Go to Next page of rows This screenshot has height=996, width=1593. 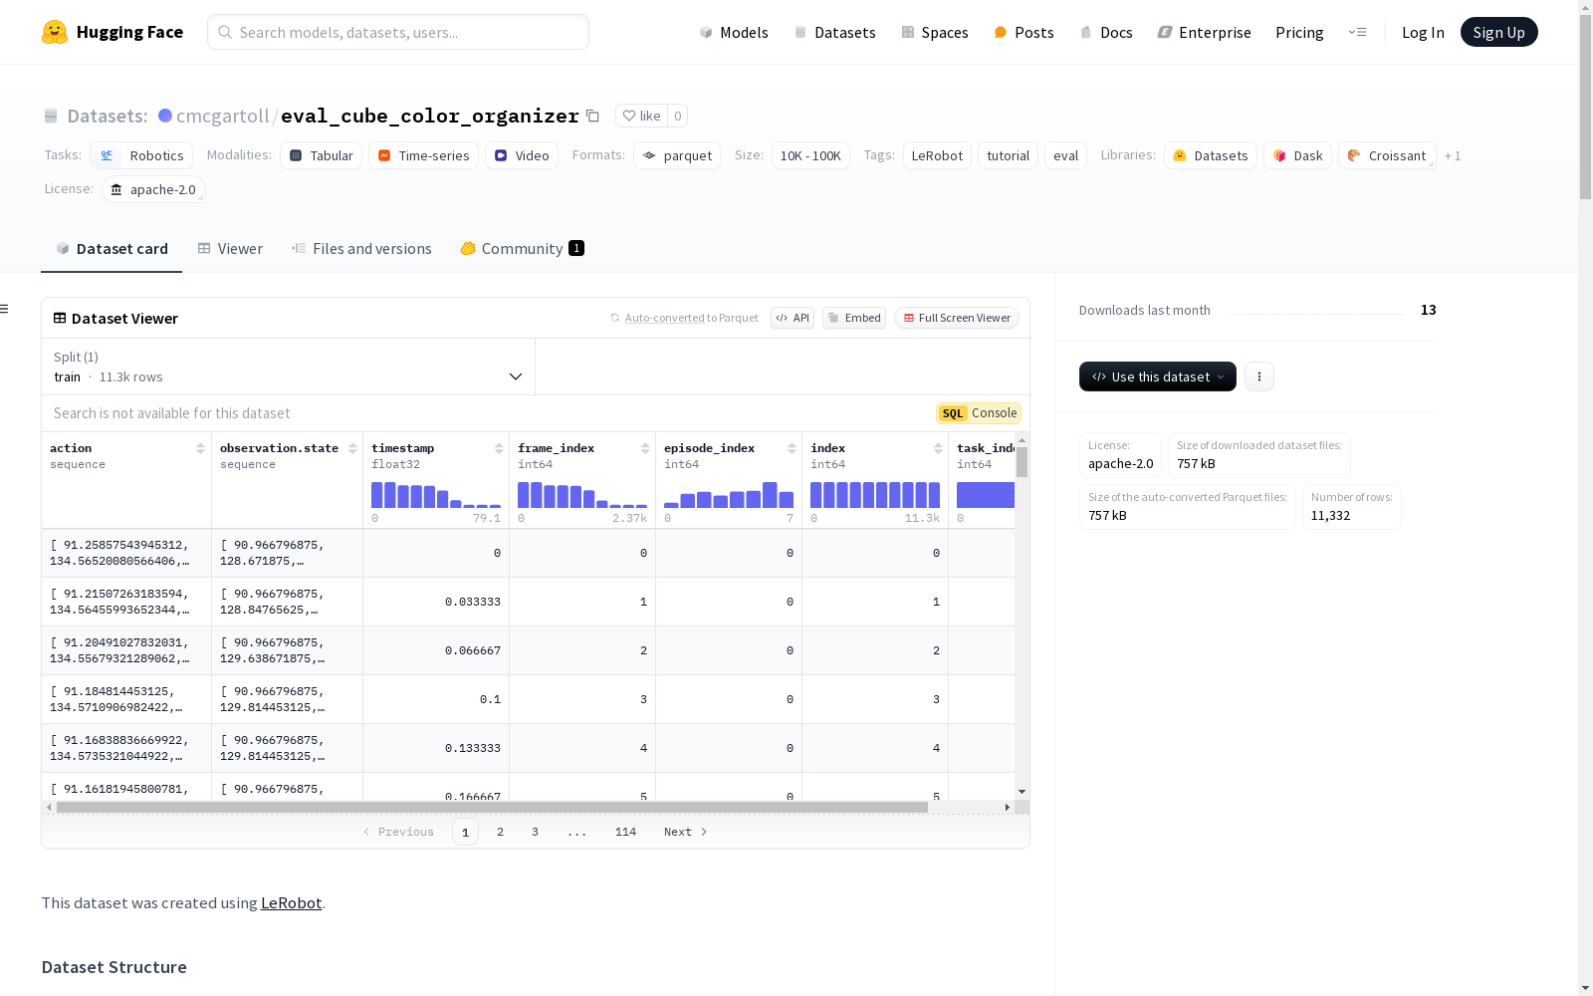click(686, 832)
